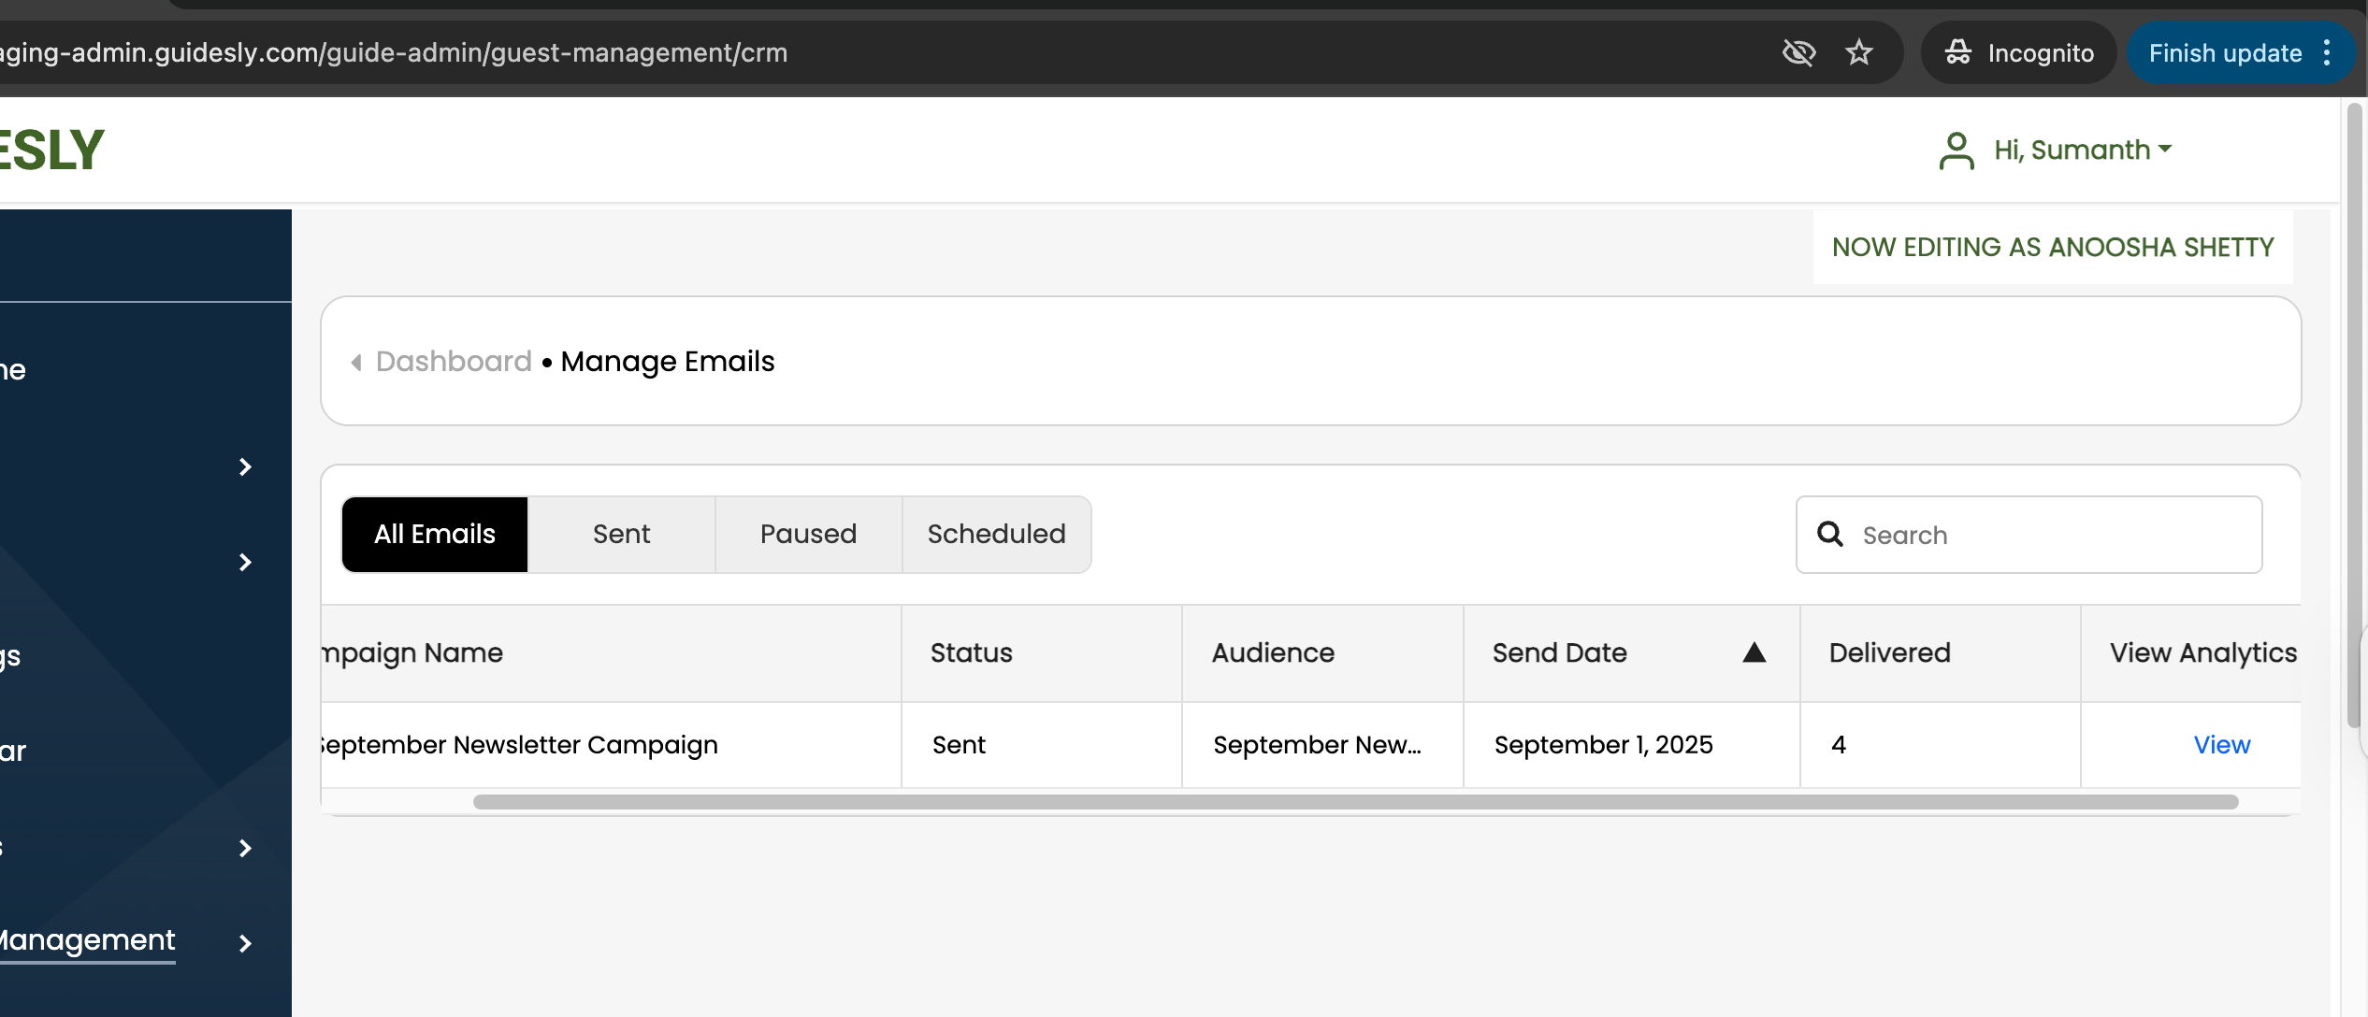Screen dimensions: 2368x1017
Task: Toggle Send Date sort arrow
Action: 1754,652
